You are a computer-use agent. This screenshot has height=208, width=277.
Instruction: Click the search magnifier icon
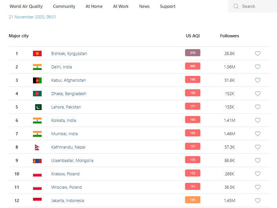pyautogui.click(x=236, y=6)
